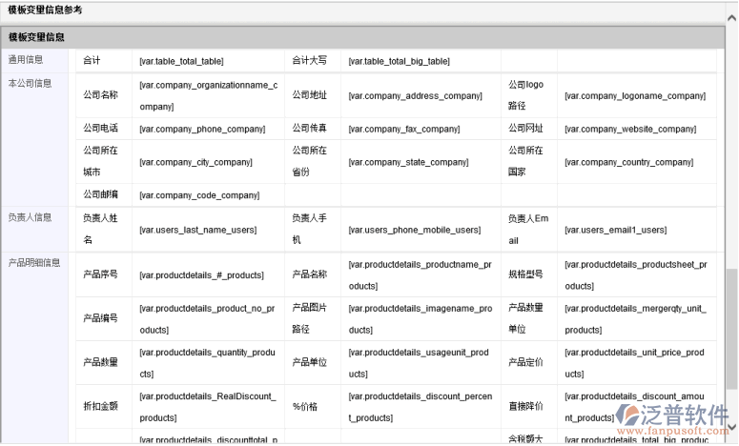Click the [var.users_phone_mobile_users] variable
Screen dimensions: 739x446
[415, 230]
